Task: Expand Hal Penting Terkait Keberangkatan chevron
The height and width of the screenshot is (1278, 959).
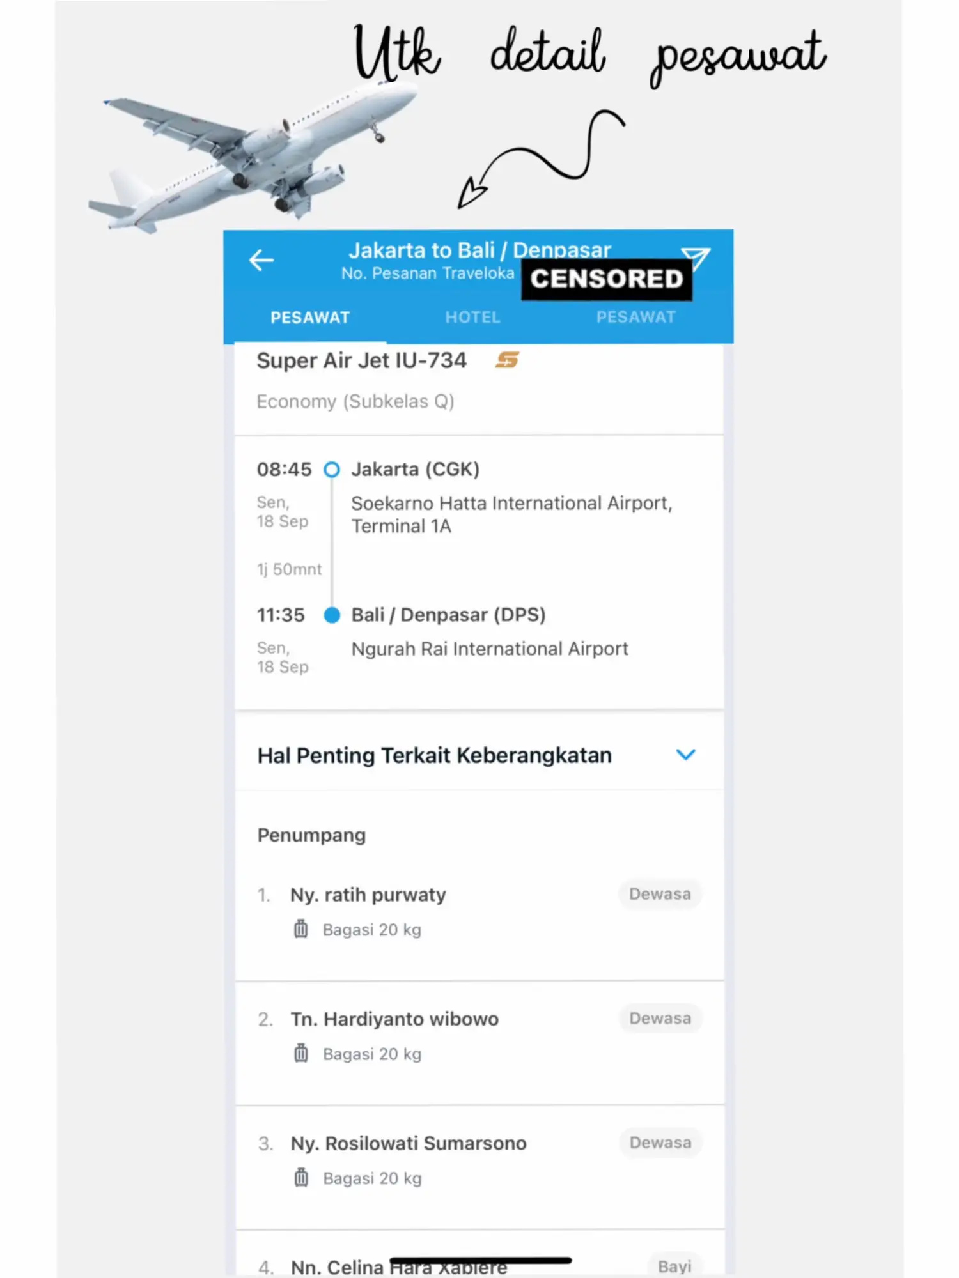Action: coord(685,755)
